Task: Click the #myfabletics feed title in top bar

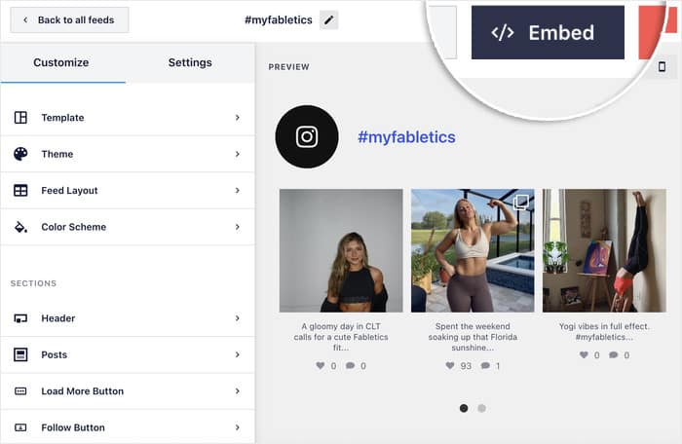Action: coord(279,20)
